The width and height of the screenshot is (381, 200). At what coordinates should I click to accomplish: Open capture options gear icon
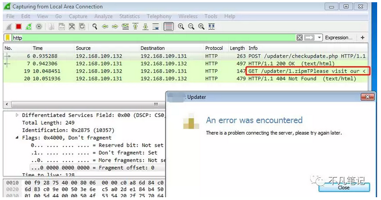click(39, 27)
